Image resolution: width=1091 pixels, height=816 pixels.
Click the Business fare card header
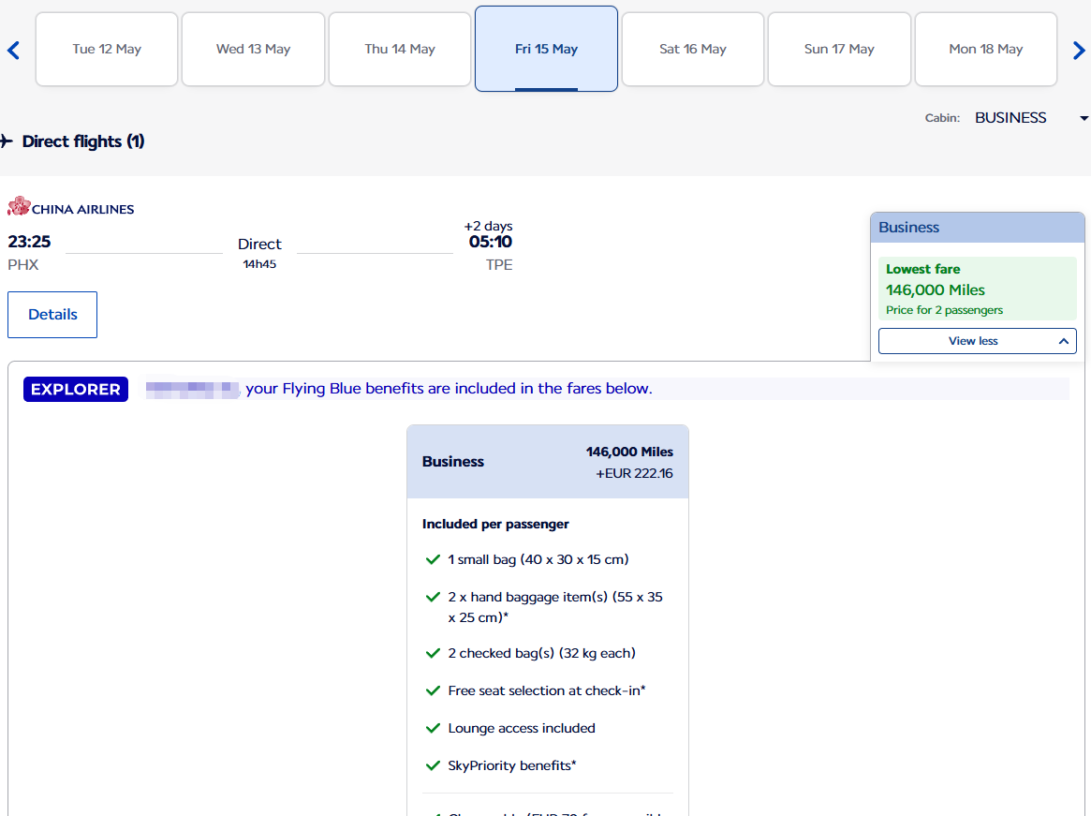547,461
